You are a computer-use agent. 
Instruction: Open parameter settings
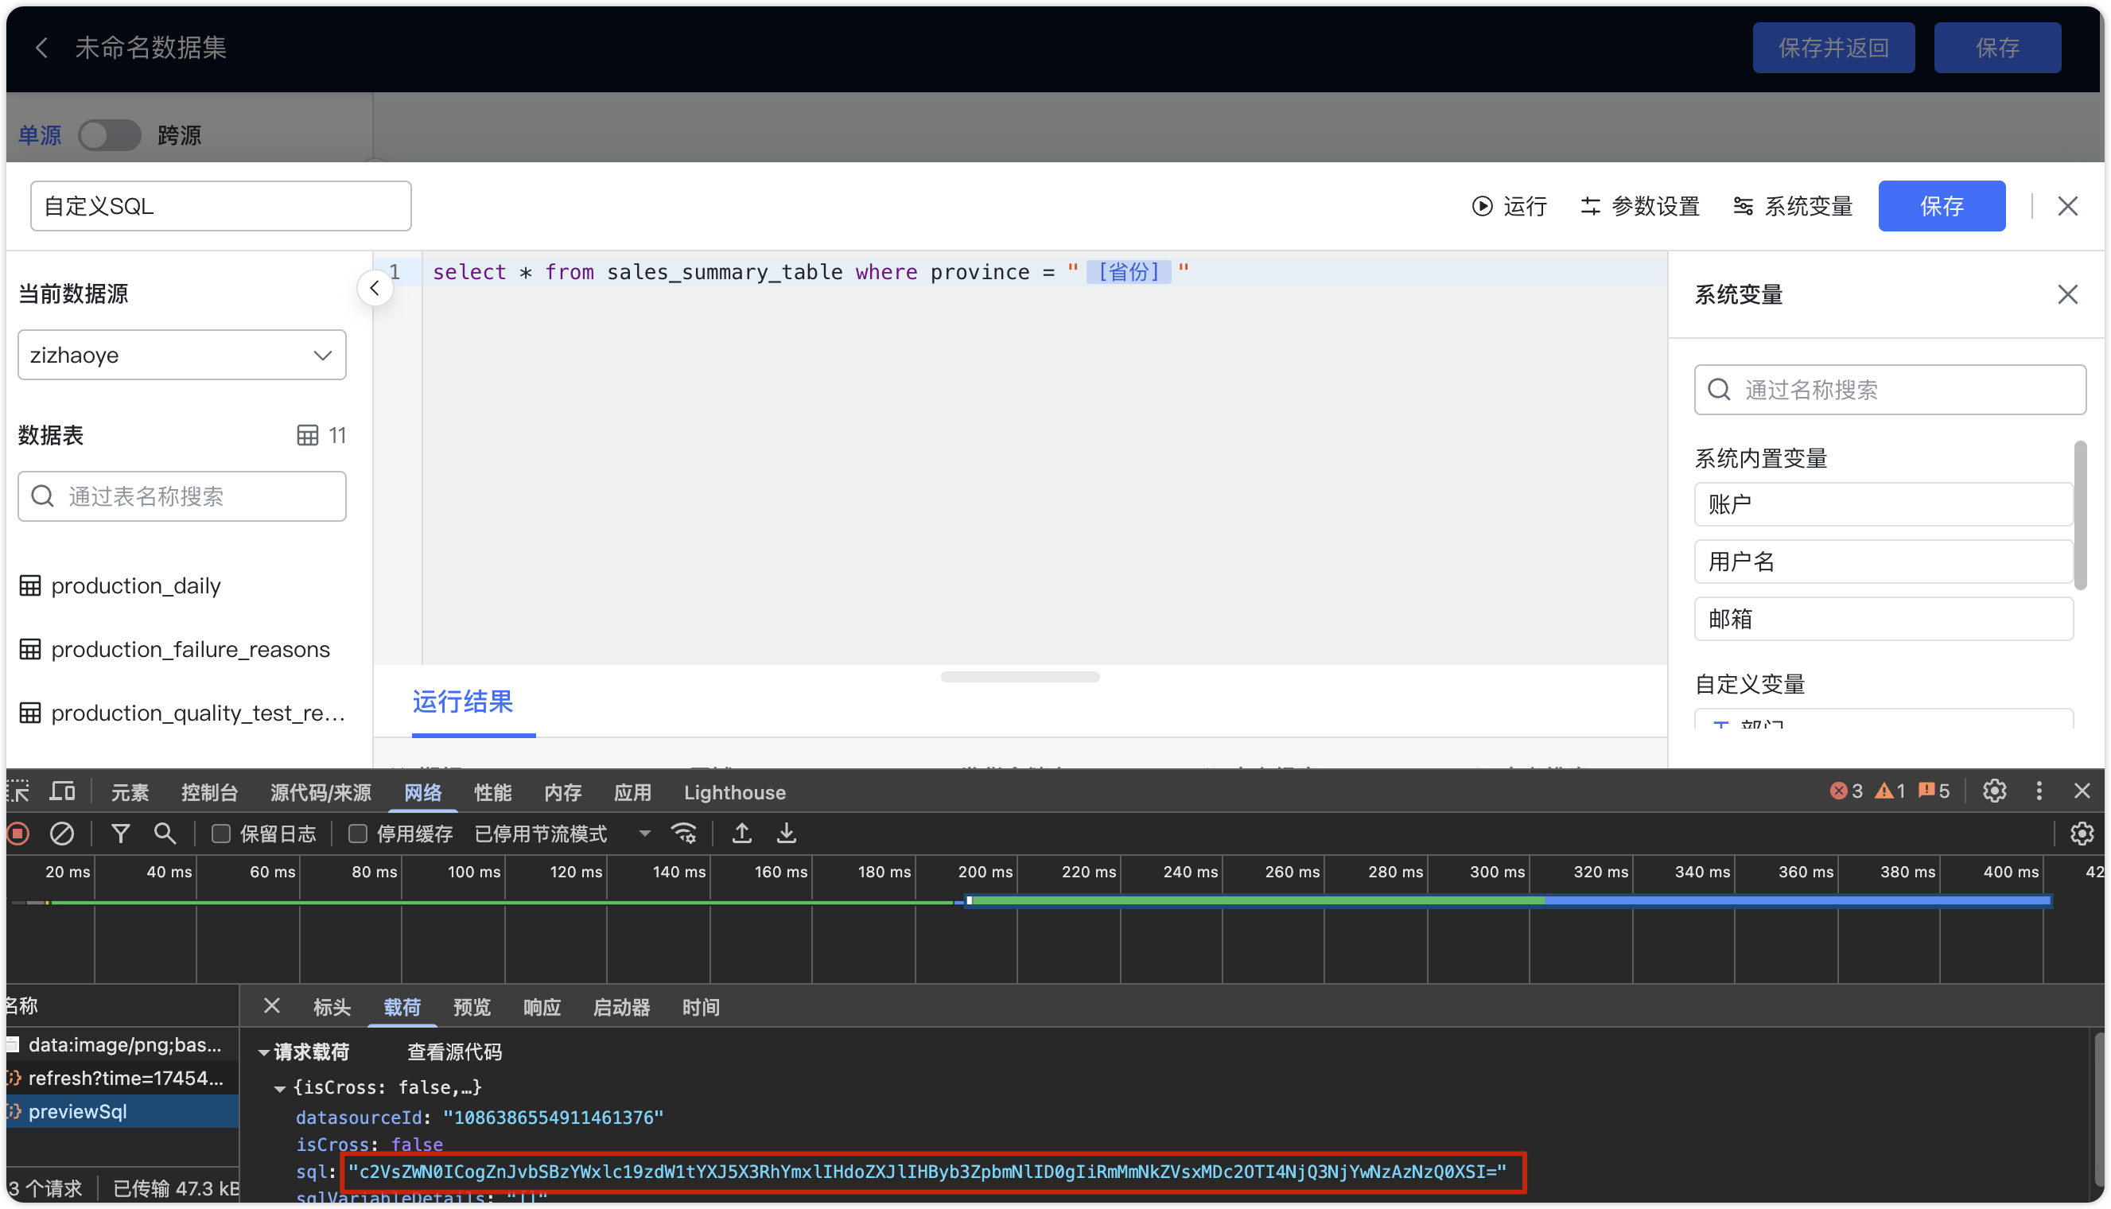coord(1639,206)
